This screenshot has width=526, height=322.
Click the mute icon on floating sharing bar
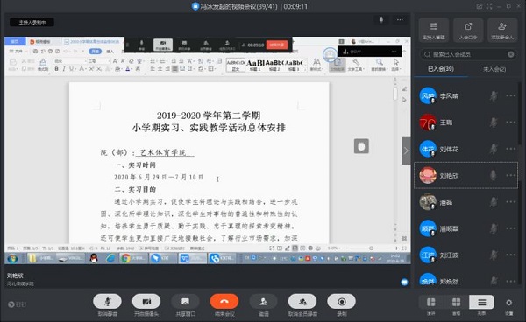141,45
